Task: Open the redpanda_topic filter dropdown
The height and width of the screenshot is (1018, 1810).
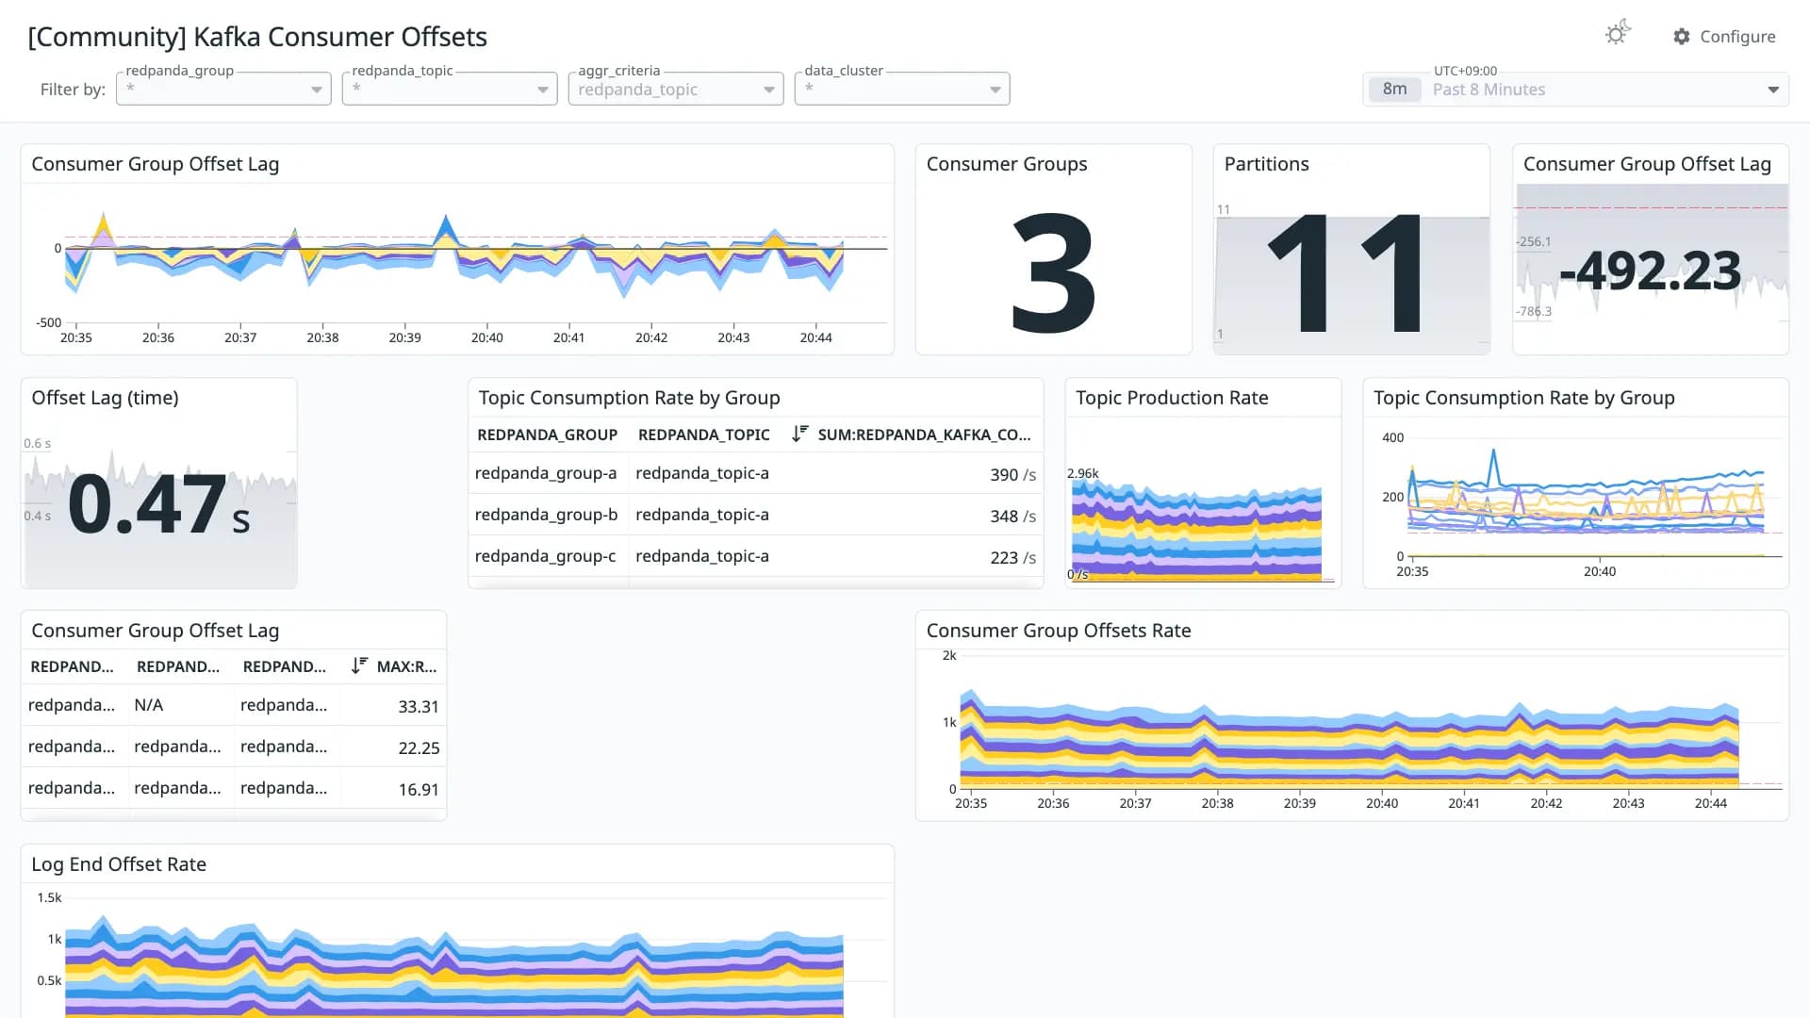Action: (x=450, y=89)
